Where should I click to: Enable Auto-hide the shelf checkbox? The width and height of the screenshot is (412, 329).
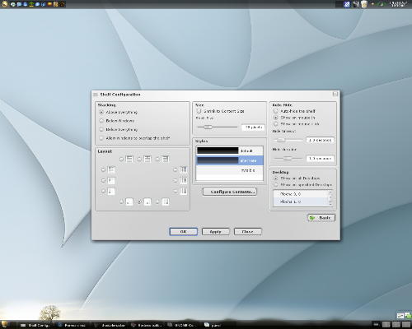(x=276, y=111)
